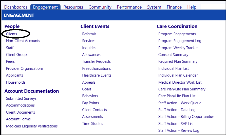Viewport: 226px width, 135px height.
Task: Open Provider Organizations link
Action: pos(25,69)
